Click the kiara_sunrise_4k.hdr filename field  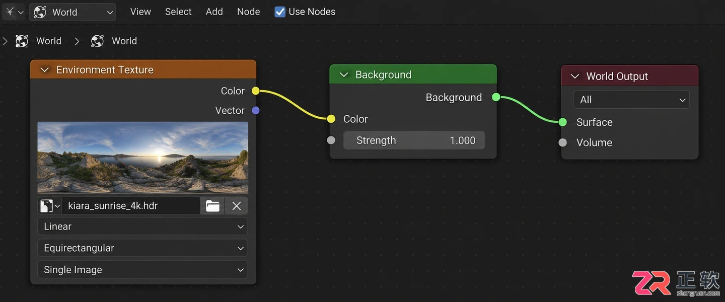pos(131,206)
